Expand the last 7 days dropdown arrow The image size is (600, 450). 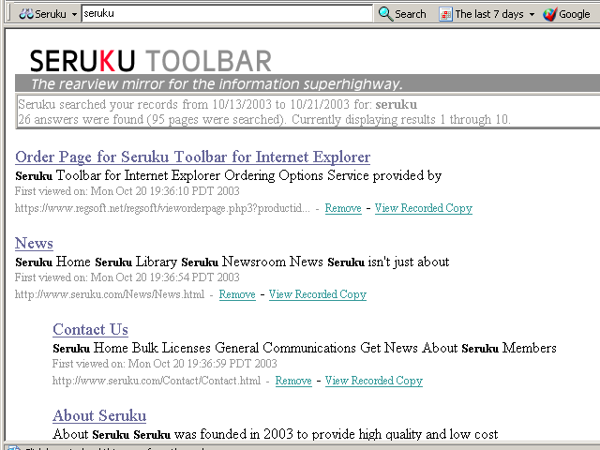click(x=532, y=15)
